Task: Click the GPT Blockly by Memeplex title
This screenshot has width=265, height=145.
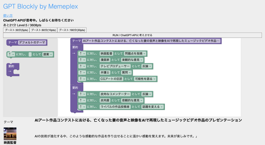Action: [41, 7]
